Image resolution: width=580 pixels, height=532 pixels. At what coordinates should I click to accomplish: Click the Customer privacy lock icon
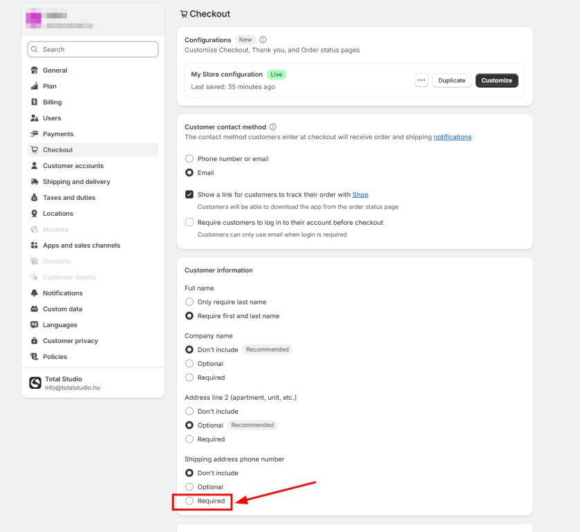click(x=35, y=341)
